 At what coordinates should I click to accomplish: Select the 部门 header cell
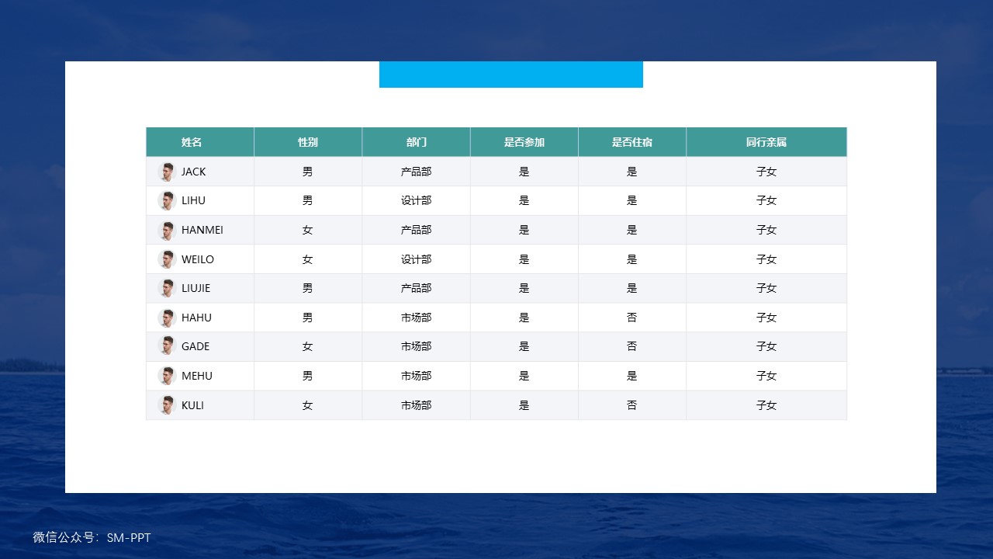pyautogui.click(x=416, y=142)
